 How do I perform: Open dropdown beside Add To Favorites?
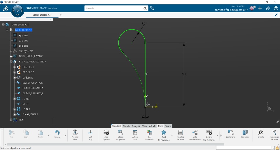coord(172,135)
